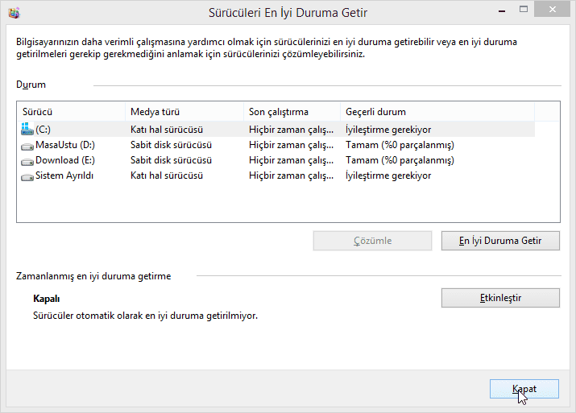Viewport: 576px width, 413px height.
Task: Click the En İyi Duruma Getir button
Action: click(x=500, y=241)
